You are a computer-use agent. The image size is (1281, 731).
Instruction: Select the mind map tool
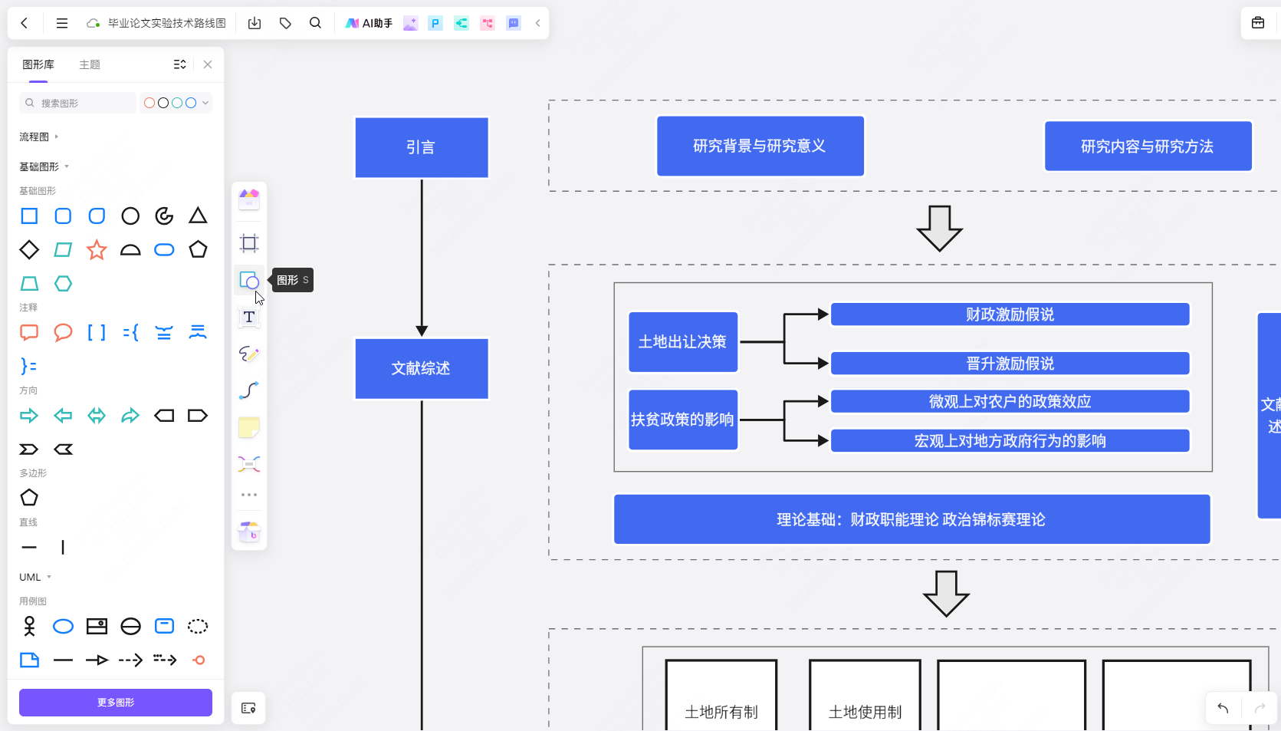[249, 464]
